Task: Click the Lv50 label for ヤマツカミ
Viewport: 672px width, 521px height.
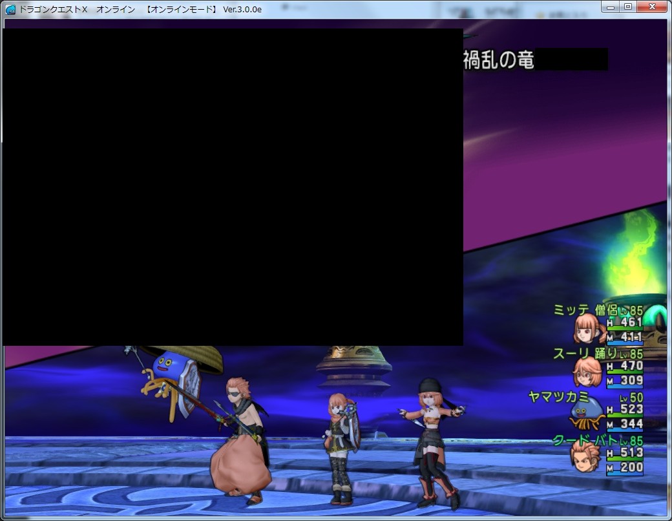Action: coord(631,398)
